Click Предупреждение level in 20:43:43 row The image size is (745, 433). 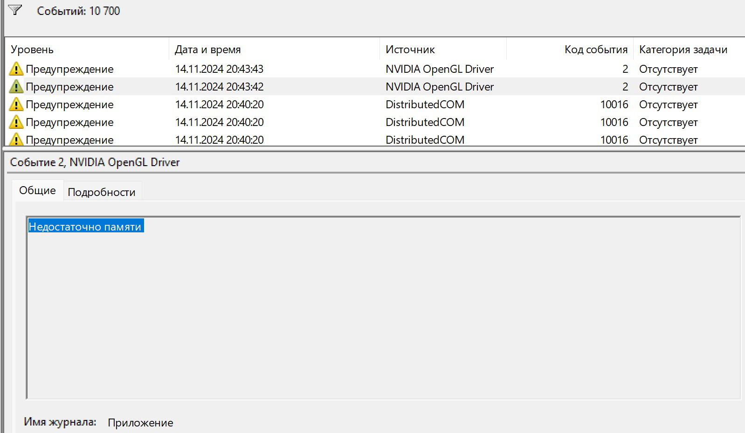point(69,69)
